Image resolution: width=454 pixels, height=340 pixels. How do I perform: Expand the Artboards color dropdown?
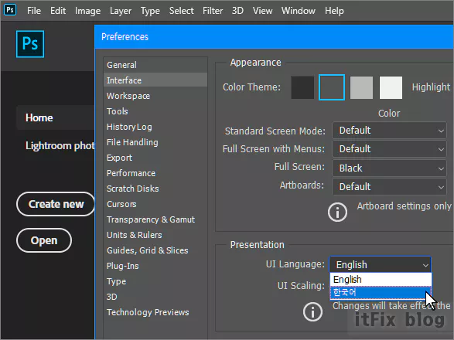[x=389, y=187]
